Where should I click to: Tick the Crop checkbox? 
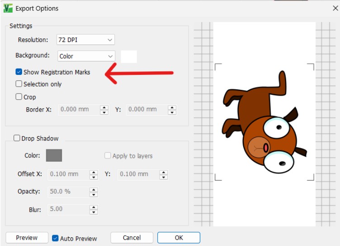[19, 97]
